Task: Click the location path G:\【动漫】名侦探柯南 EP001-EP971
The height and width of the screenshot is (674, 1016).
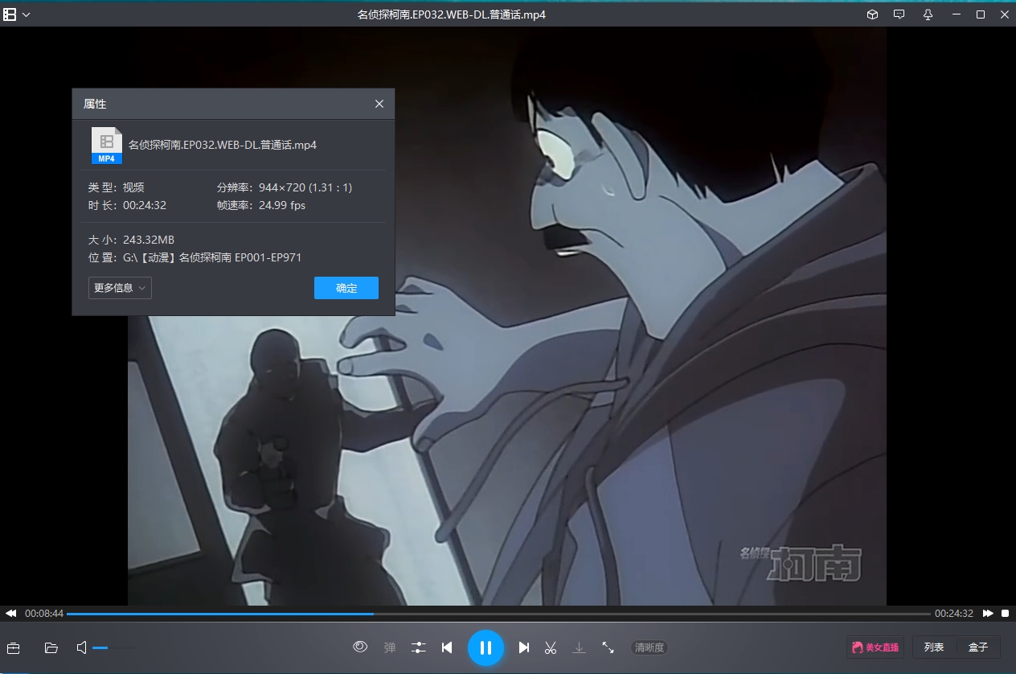Action: click(x=212, y=257)
